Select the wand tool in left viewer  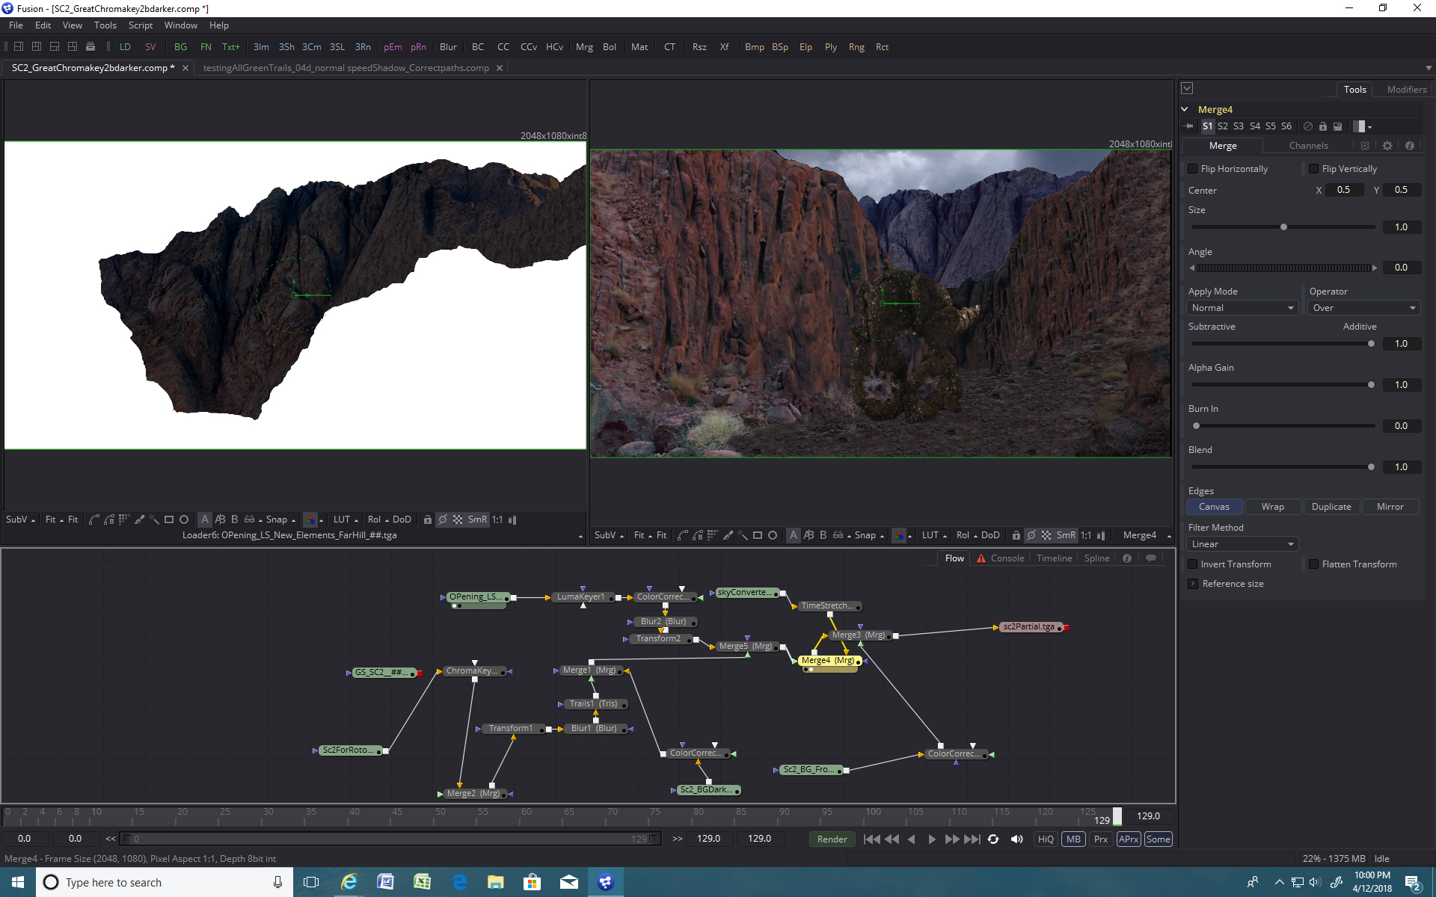click(154, 520)
